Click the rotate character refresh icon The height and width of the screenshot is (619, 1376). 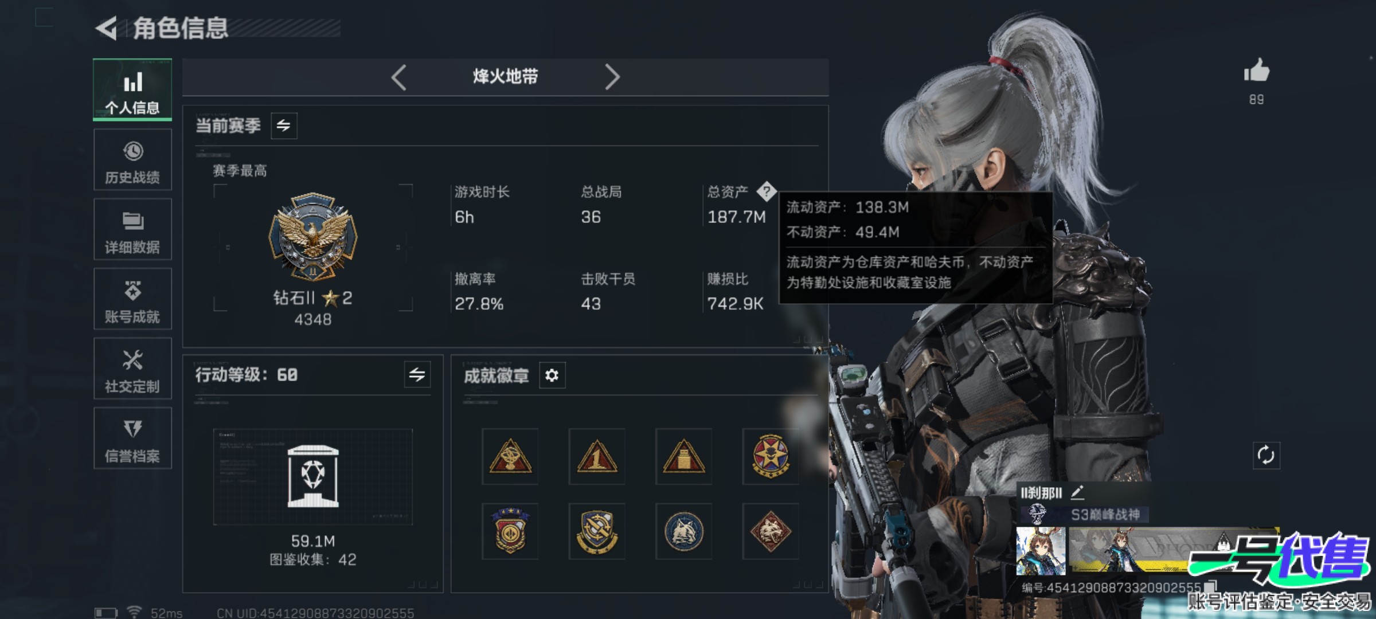(1266, 456)
